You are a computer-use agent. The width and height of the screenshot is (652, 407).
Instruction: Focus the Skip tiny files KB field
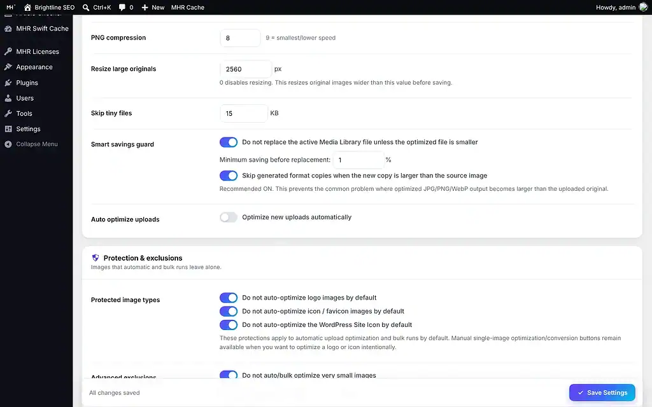pyautogui.click(x=244, y=113)
